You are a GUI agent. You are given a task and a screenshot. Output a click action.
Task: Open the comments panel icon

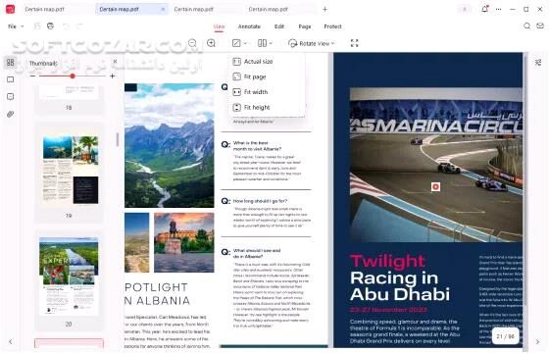11,96
